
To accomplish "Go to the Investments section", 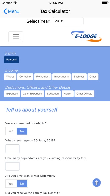I will (62, 77).
